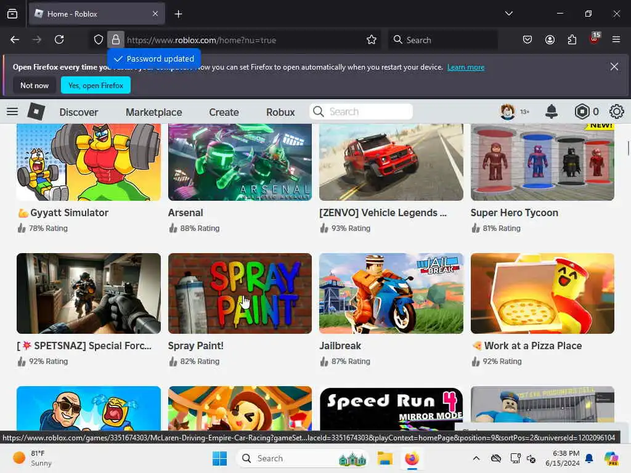The image size is (631, 473).
Task: Bookmark this page with the star
Action: pos(372,39)
